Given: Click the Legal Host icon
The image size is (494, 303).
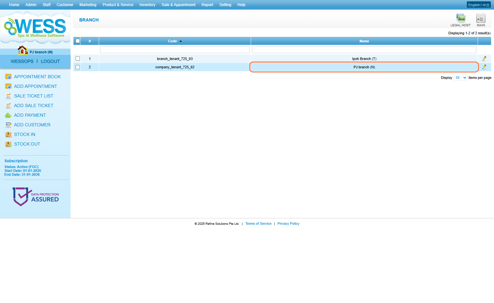Looking at the screenshot, I should click(461, 18).
